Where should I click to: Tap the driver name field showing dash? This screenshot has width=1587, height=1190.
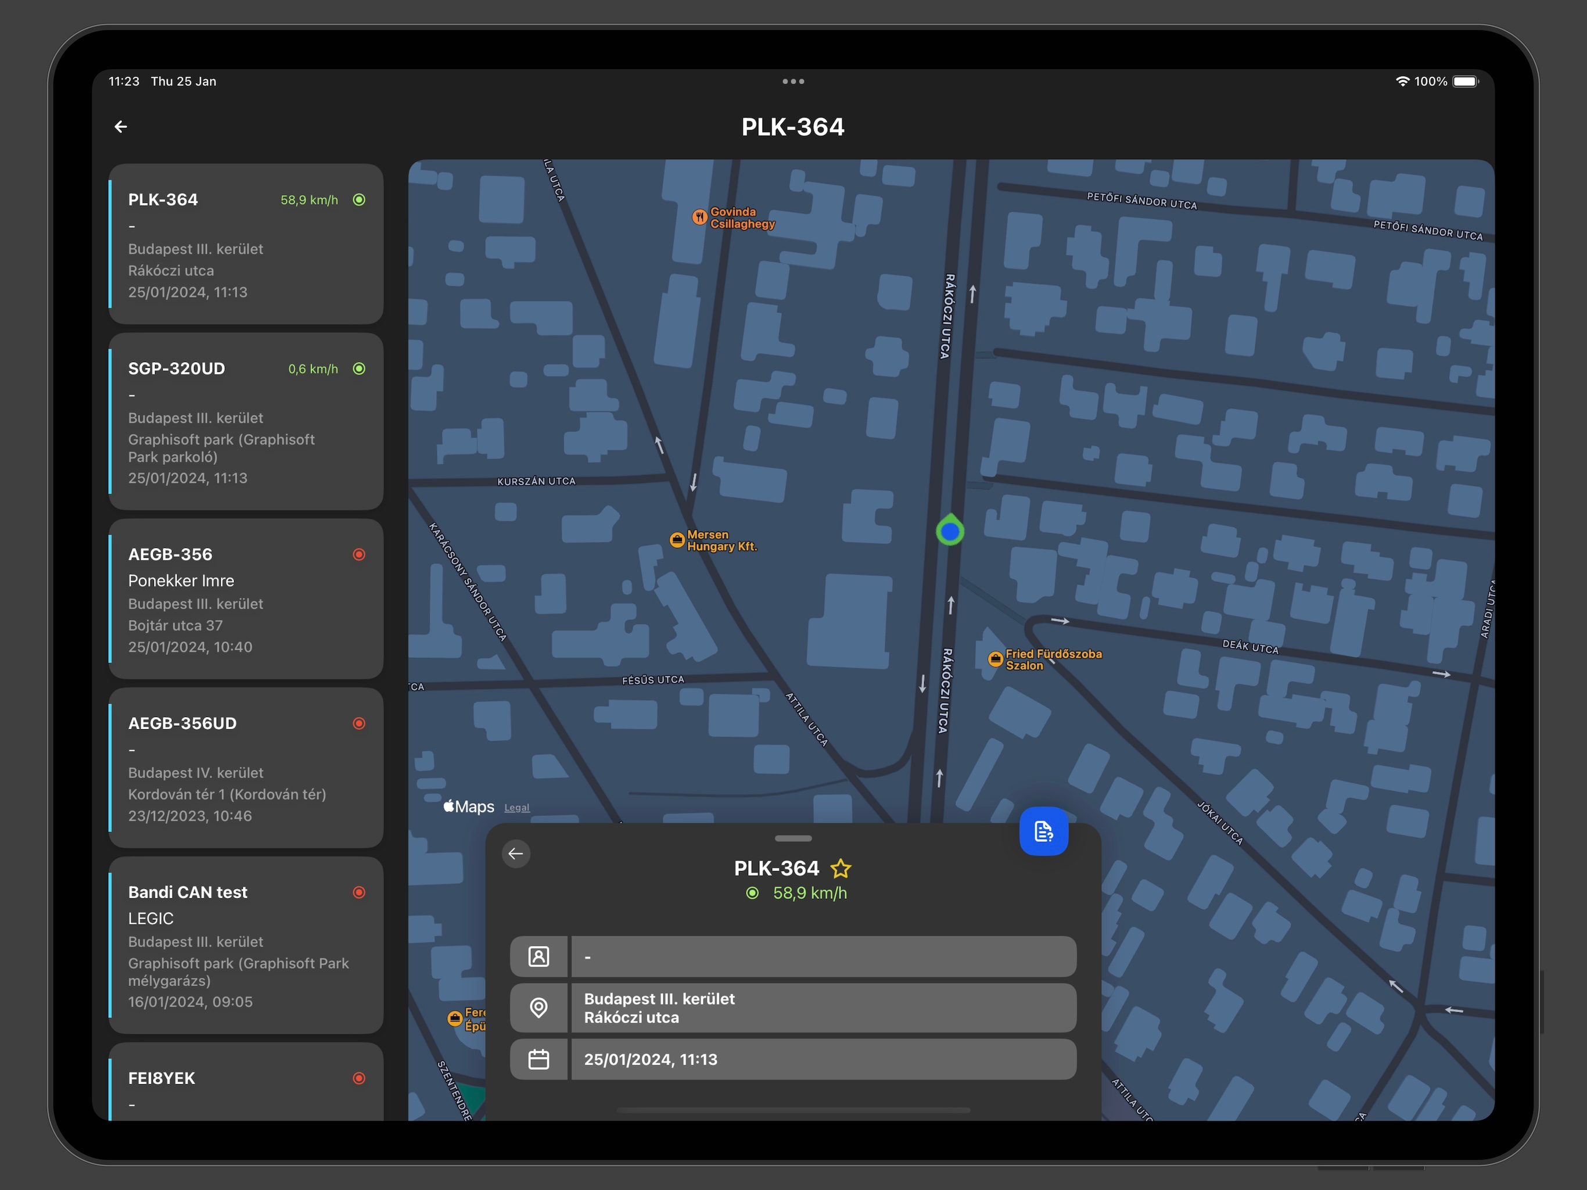tap(824, 956)
